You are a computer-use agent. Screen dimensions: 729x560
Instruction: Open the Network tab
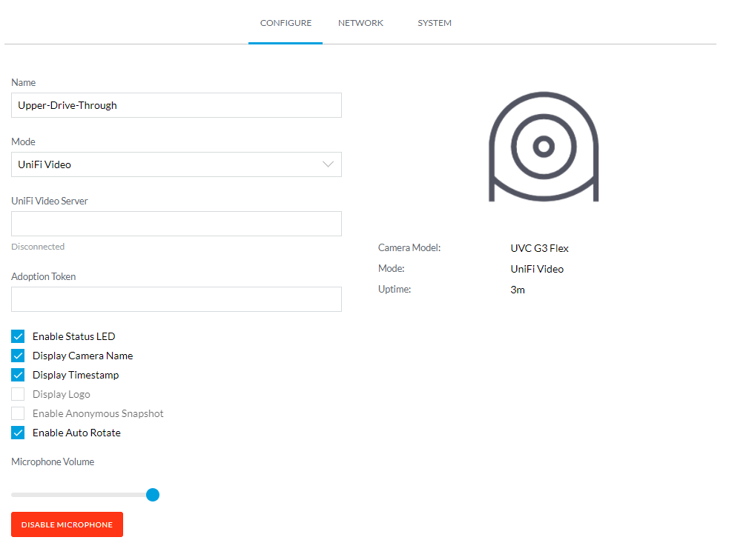click(x=360, y=23)
